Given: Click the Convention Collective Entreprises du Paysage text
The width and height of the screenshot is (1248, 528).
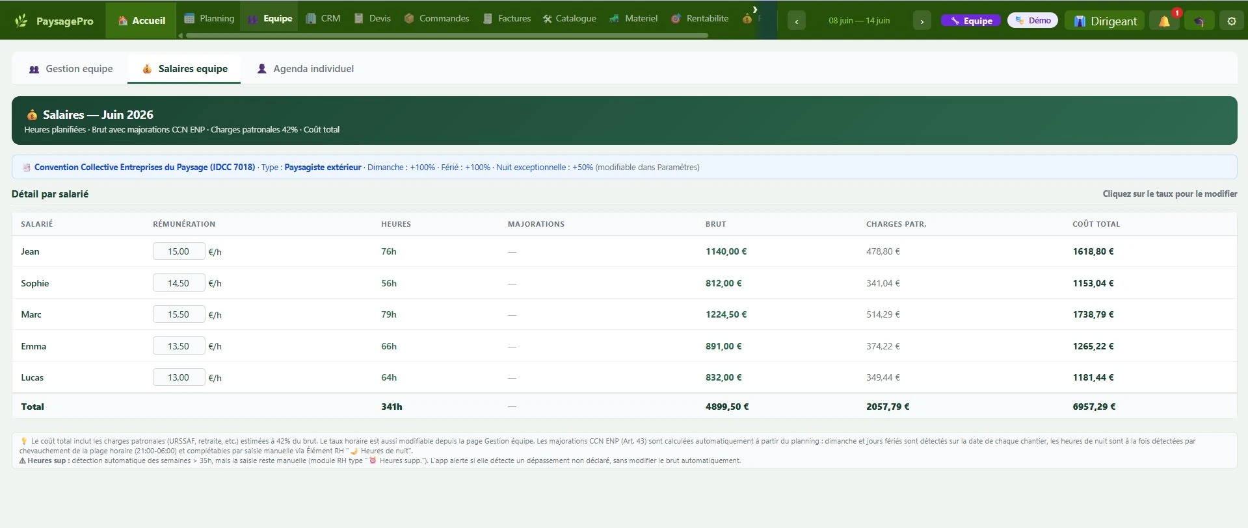Looking at the screenshot, I should tap(144, 167).
